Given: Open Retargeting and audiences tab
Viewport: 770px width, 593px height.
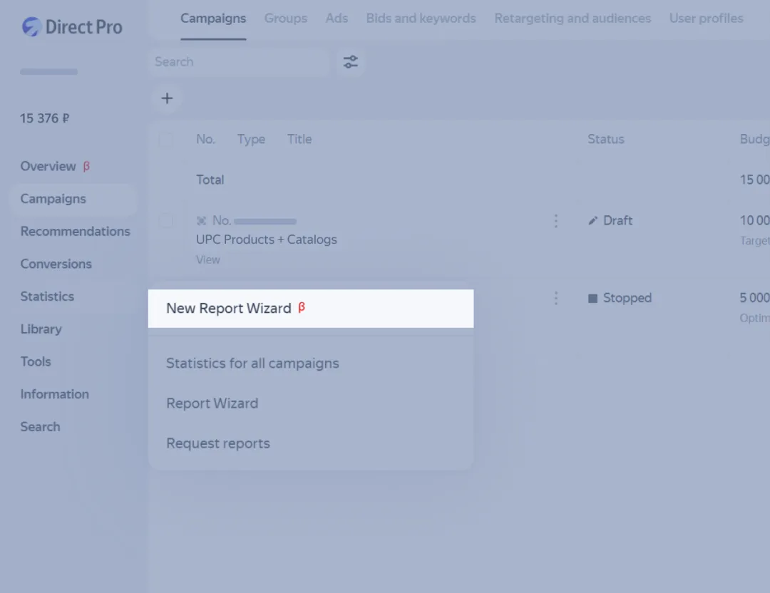Looking at the screenshot, I should tap(573, 18).
